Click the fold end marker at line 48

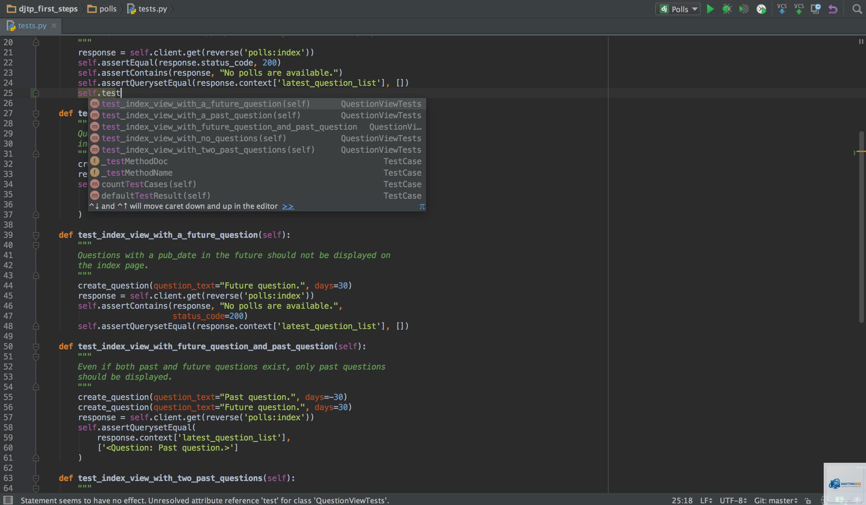click(x=36, y=326)
